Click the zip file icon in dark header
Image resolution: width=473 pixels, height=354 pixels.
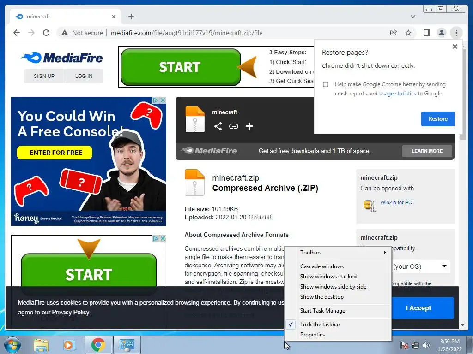point(195,119)
